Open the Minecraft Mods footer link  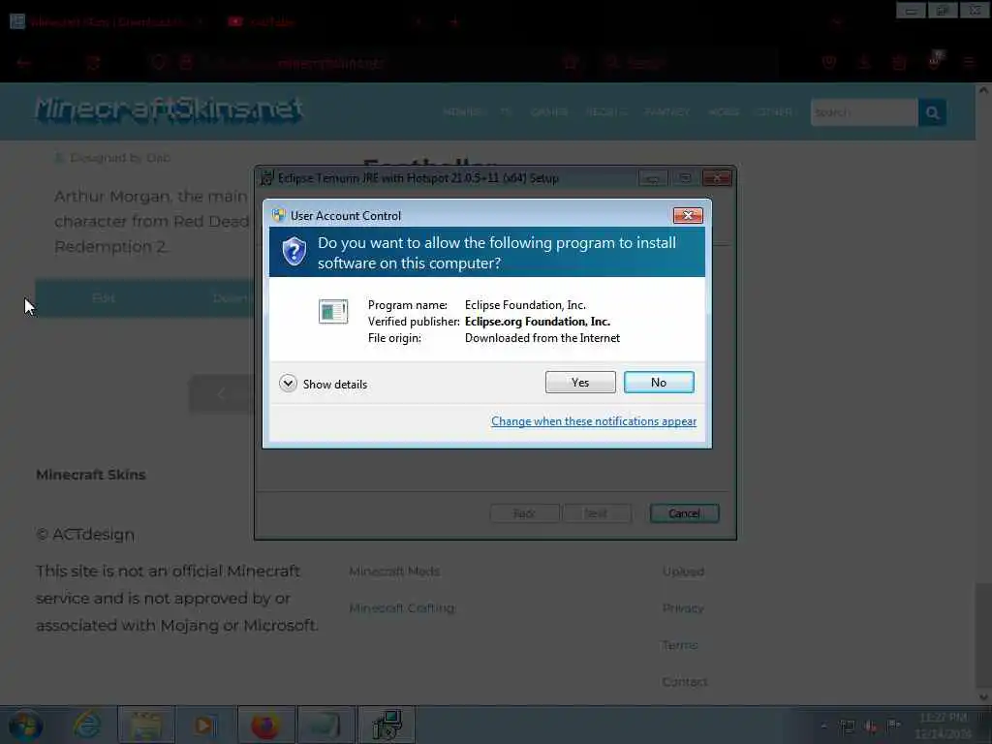pyautogui.click(x=394, y=572)
